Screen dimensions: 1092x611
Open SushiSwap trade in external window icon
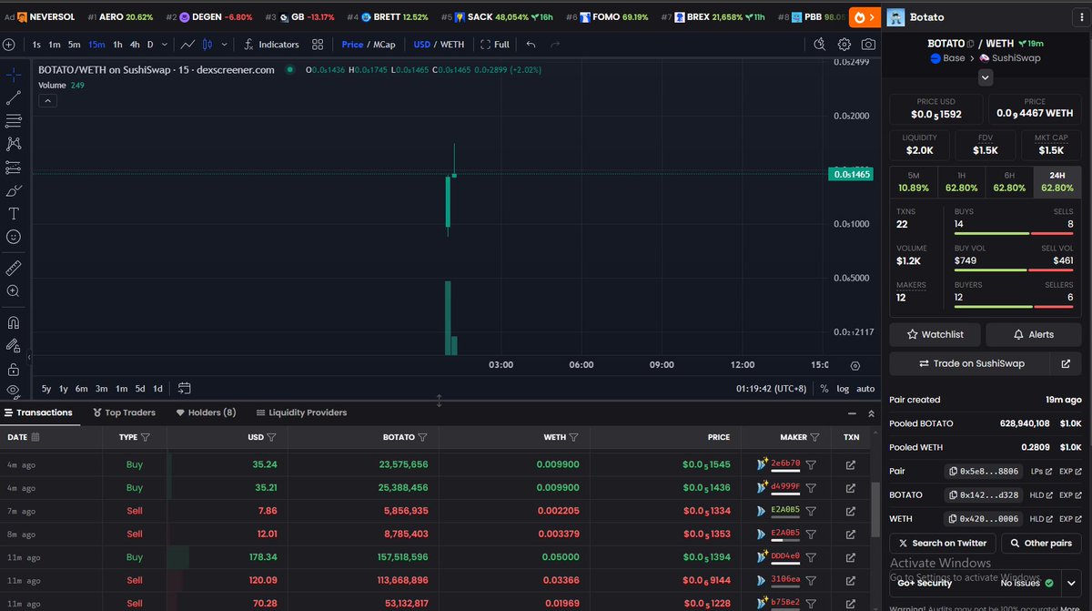(1066, 363)
